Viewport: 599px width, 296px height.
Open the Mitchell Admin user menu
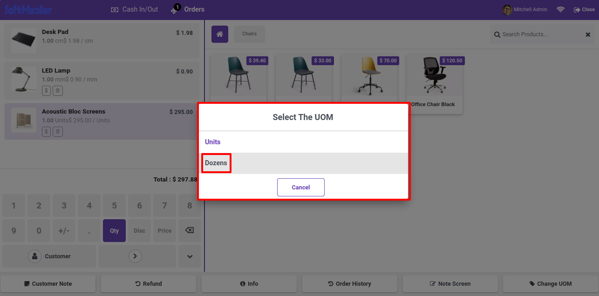click(x=525, y=9)
